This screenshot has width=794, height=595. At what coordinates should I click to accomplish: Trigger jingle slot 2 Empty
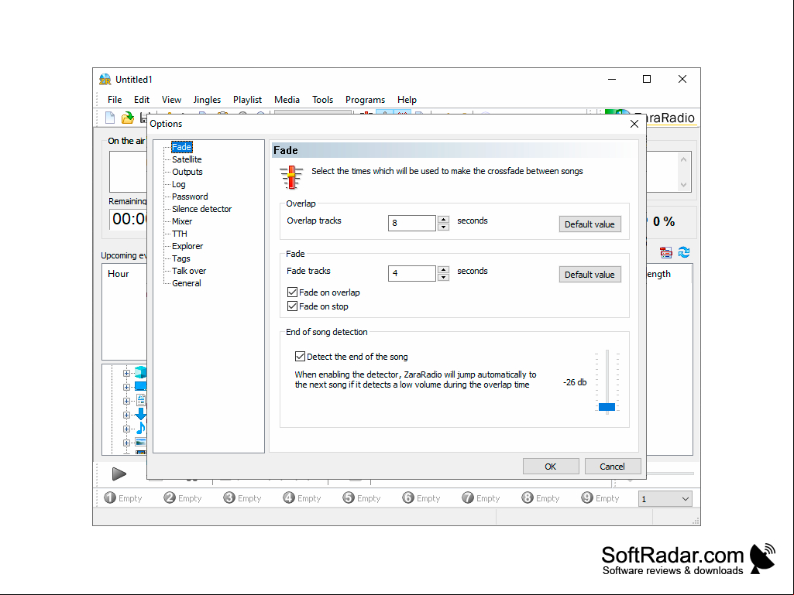point(182,498)
